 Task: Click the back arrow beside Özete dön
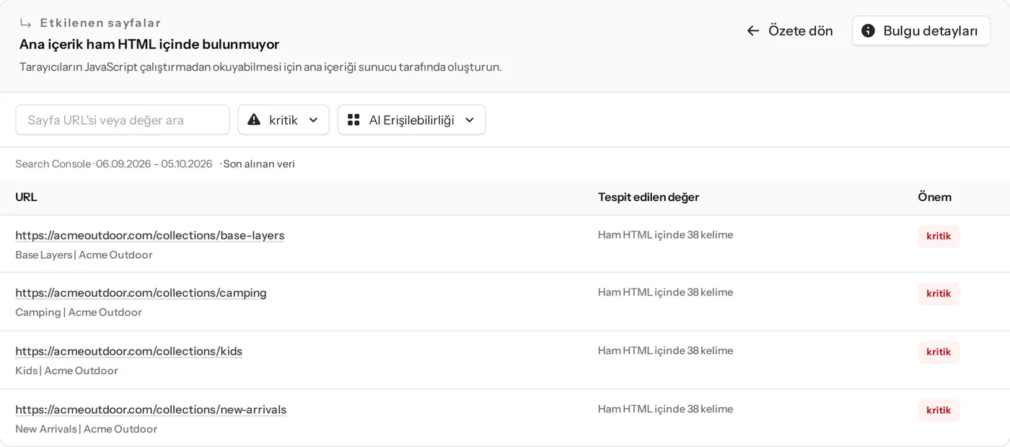coord(753,31)
